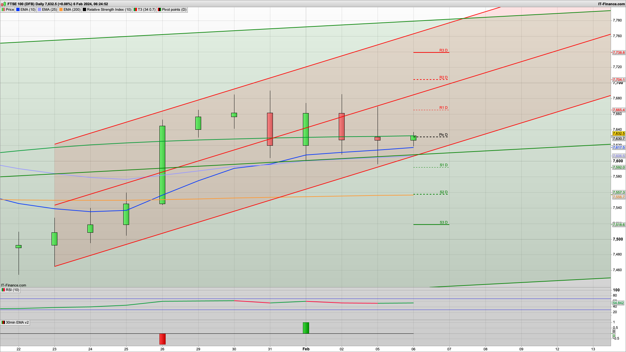Click the S2 D pivot label

[x=444, y=192]
